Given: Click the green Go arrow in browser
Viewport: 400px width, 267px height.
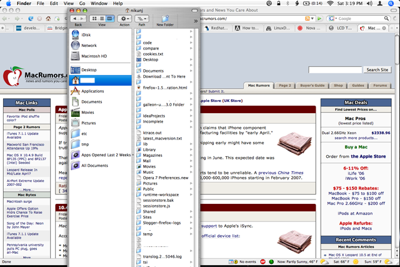Looking at the screenshot, I should pyautogui.click(x=319, y=18).
